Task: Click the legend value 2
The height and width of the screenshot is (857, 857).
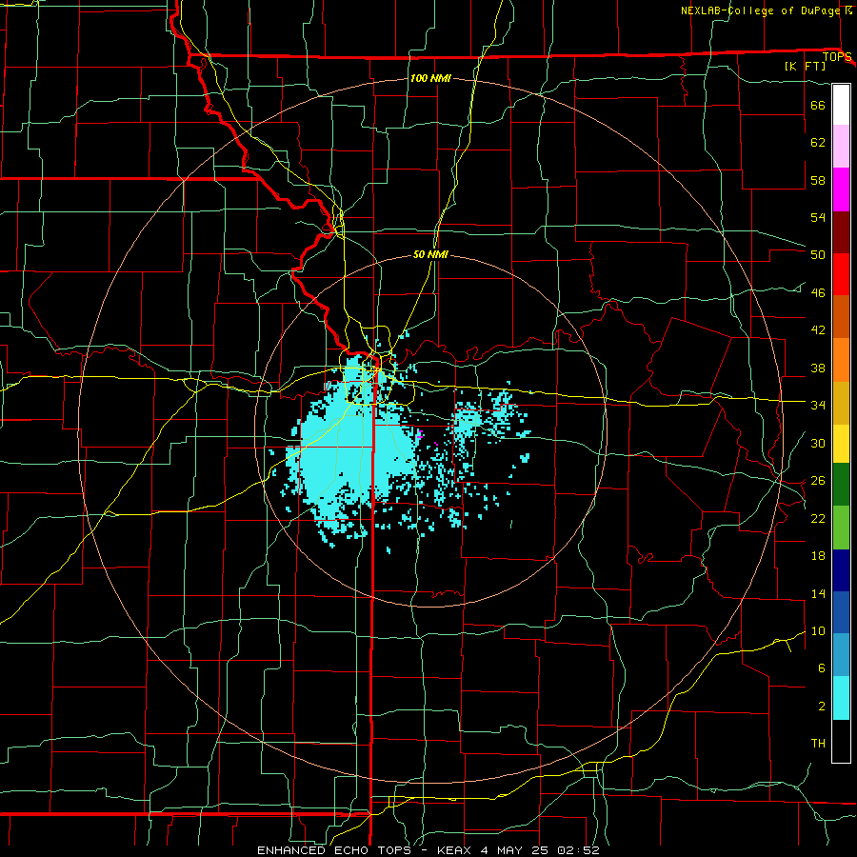Action: click(x=822, y=707)
